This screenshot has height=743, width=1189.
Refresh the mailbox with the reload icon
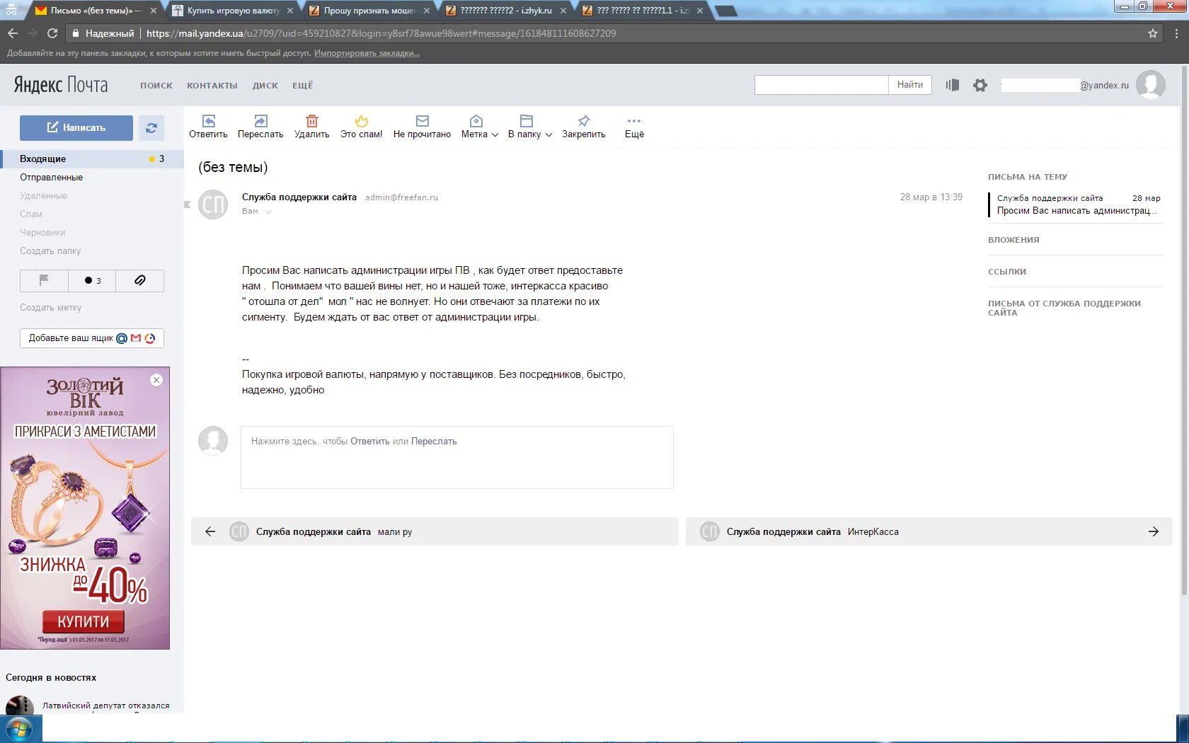(x=151, y=127)
